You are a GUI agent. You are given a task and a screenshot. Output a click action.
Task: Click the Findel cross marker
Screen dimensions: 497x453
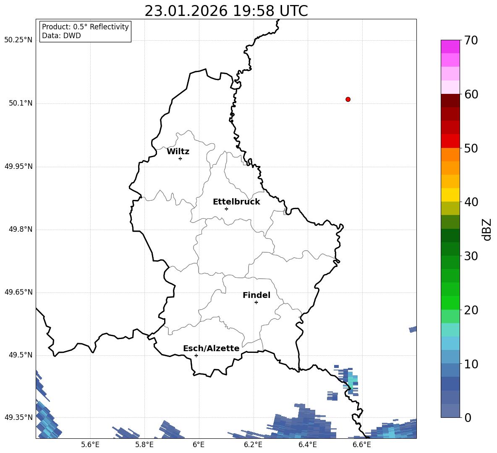(256, 303)
